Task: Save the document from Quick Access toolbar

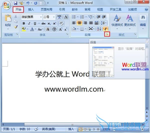Action: [x=15, y=3]
